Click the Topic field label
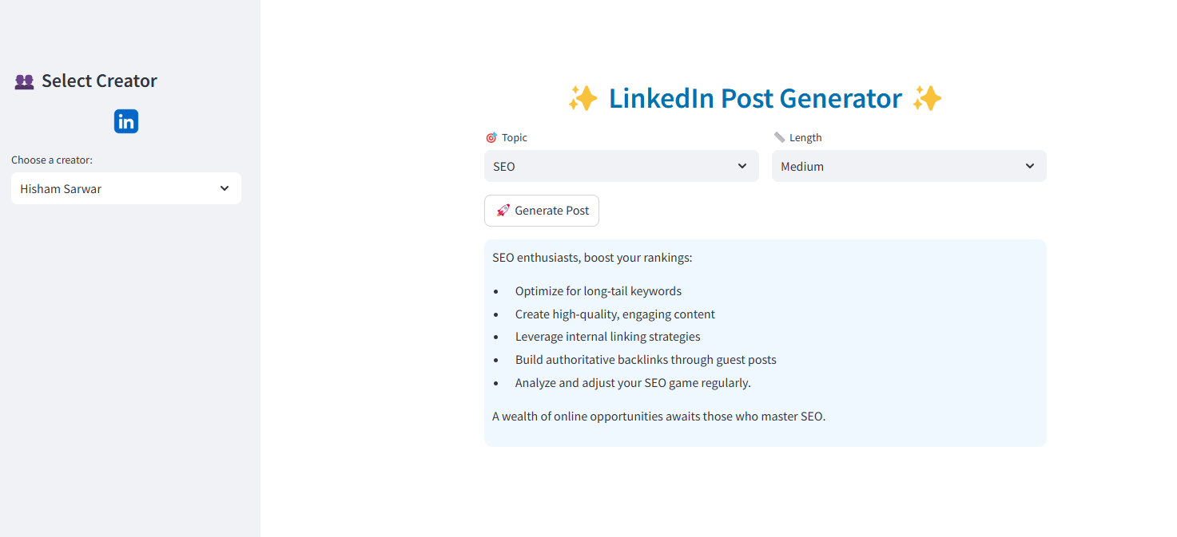 click(x=515, y=136)
